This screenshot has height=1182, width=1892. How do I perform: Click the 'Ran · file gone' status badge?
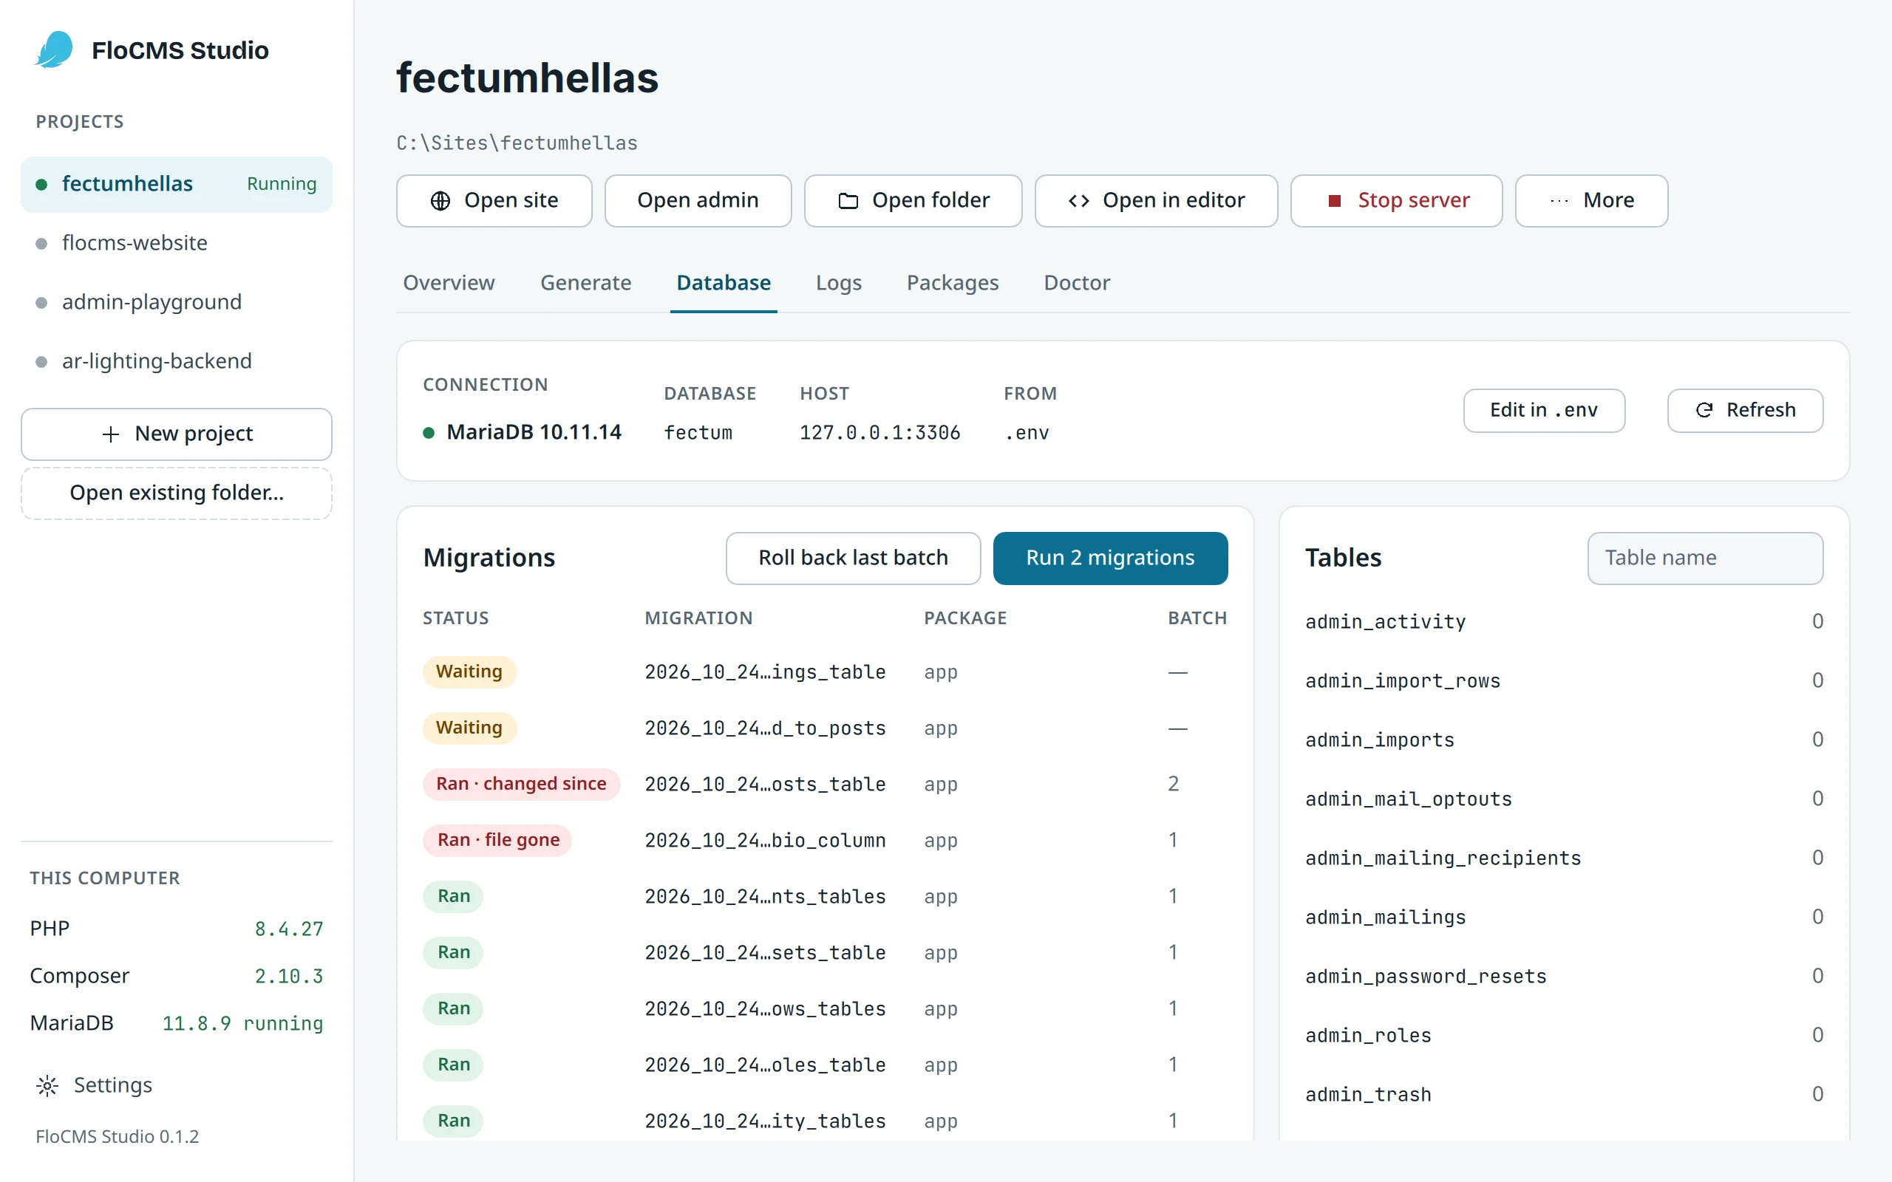coord(498,841)
